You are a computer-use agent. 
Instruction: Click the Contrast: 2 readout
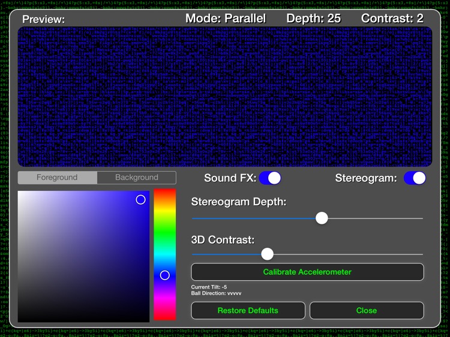tap(392, 19)
